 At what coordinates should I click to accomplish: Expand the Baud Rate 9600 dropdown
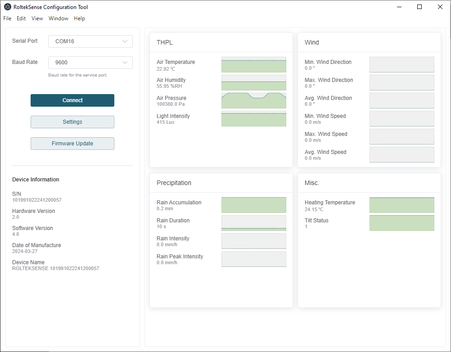point(90,63)
